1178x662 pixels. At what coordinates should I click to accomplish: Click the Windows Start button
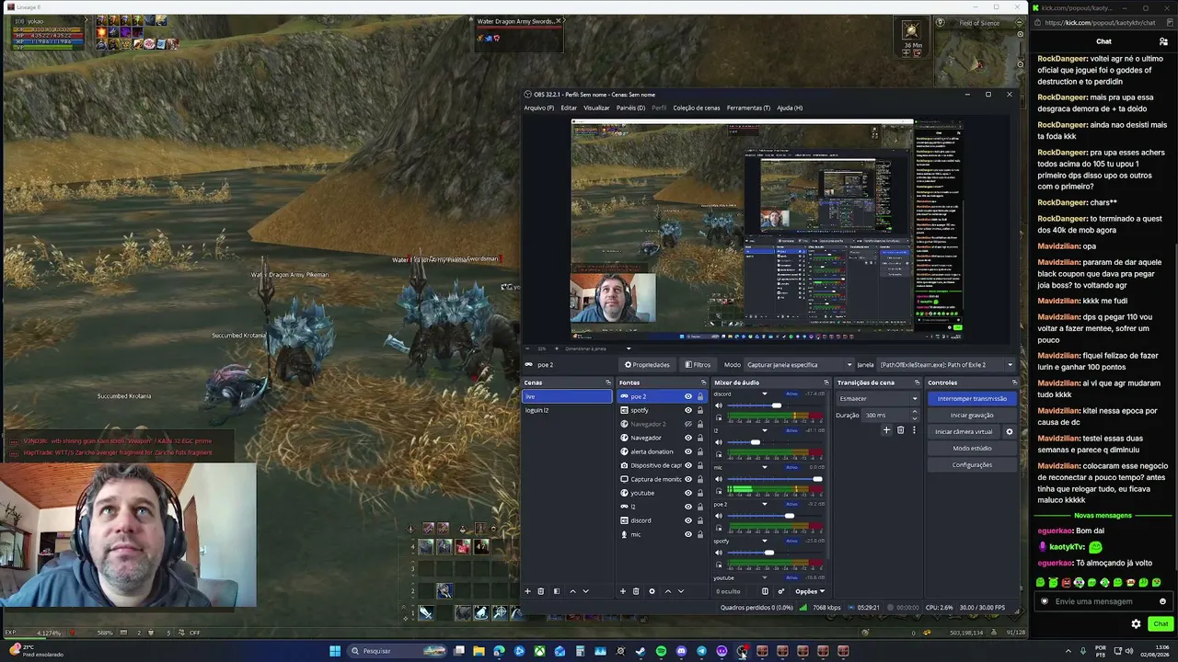(x=335, y=651)
